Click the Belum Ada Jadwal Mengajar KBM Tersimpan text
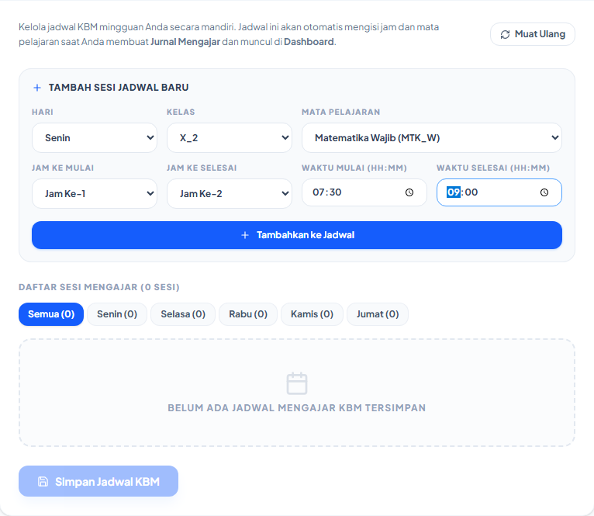Viewport: 594px width, 516px height. 297,408
